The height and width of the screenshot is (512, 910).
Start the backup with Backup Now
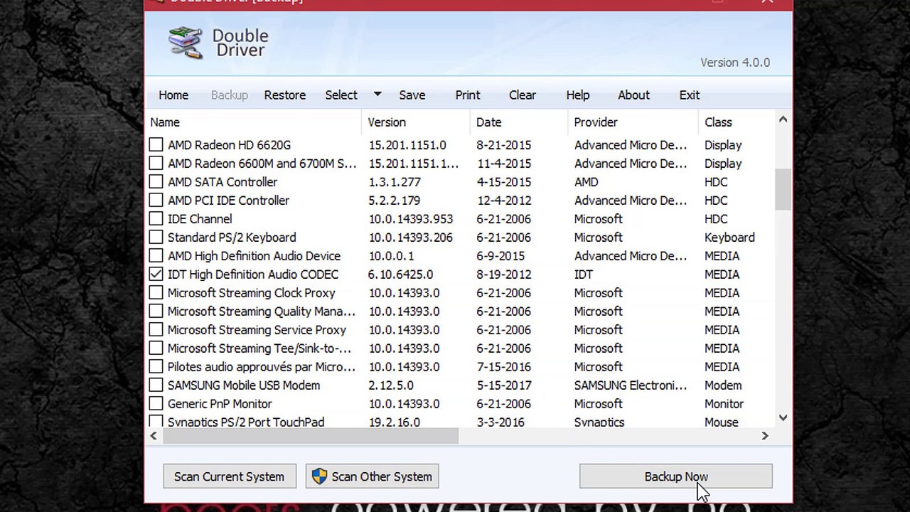[676, 476]
